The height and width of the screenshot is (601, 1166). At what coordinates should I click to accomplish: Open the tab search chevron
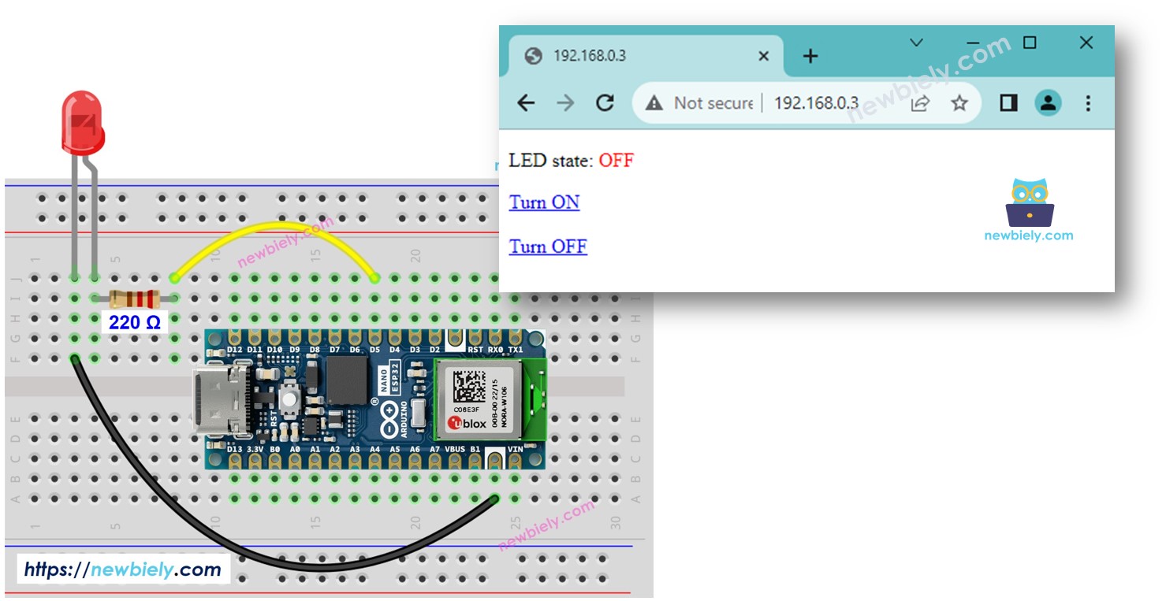[915, 42]
